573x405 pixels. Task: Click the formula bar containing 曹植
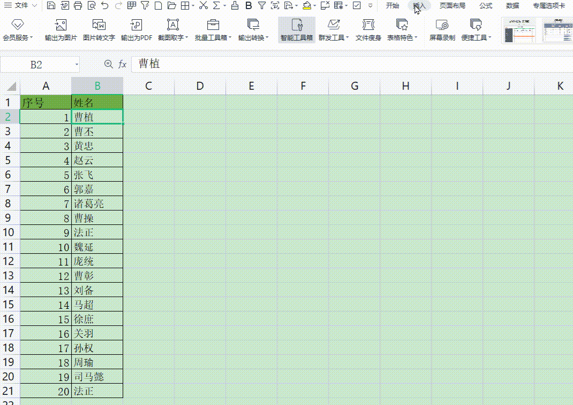pos(351,64)
